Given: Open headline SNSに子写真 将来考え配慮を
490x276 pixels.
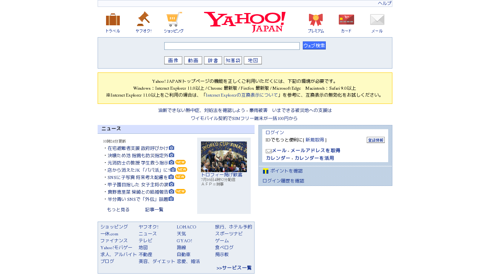Looking at the screenshot, I should [x=138, y=177].
